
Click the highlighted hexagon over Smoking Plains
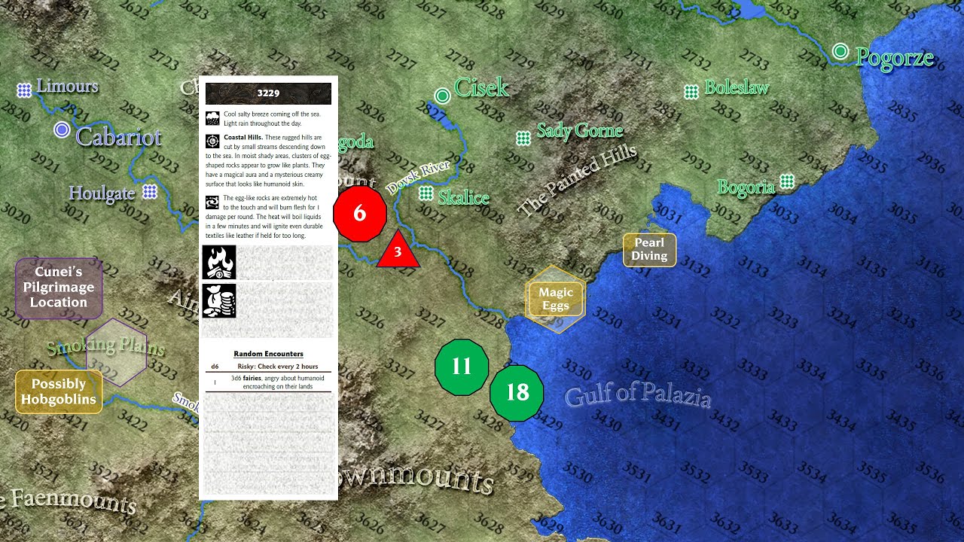[x=116, y=352]
